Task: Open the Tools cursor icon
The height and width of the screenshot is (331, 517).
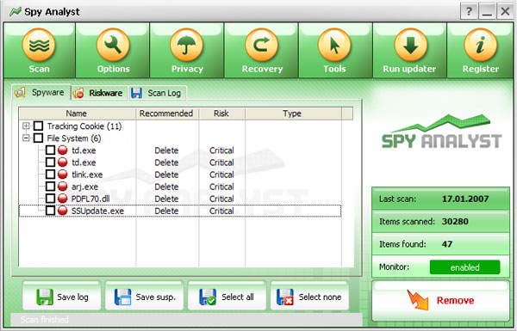Action: tap(334, 46)
